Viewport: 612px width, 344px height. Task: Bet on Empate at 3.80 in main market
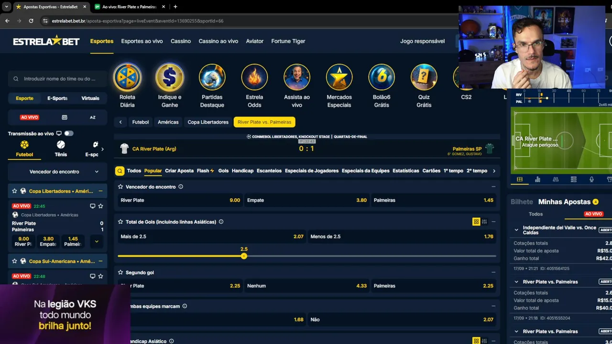pos(307,200)
